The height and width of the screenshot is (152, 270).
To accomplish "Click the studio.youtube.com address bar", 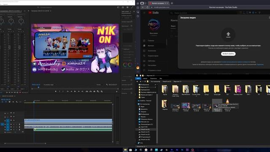I will point(161,7).
